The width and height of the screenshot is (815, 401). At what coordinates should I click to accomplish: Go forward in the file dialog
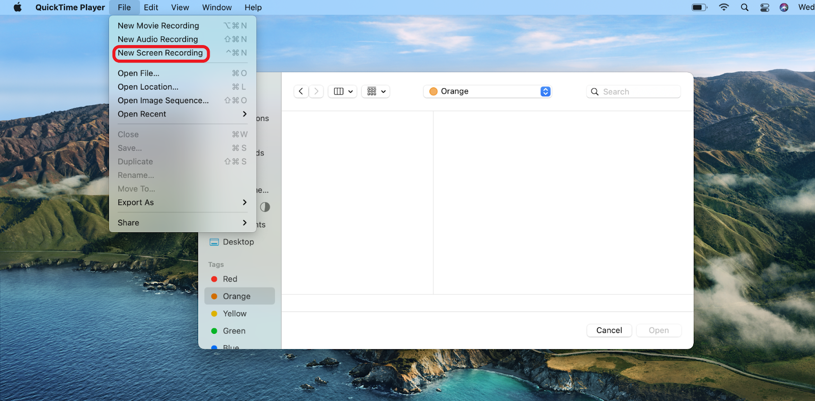[x=316, y=91]
